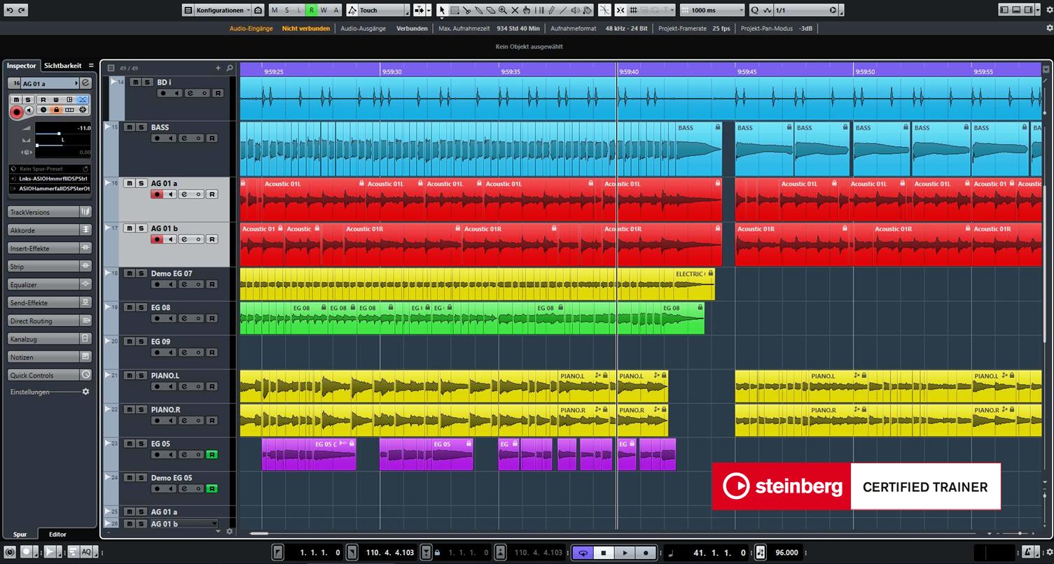The width and height of the screenshot is (1054, 564).
Task: Redo the last action
Action: (x=22, y=10)
